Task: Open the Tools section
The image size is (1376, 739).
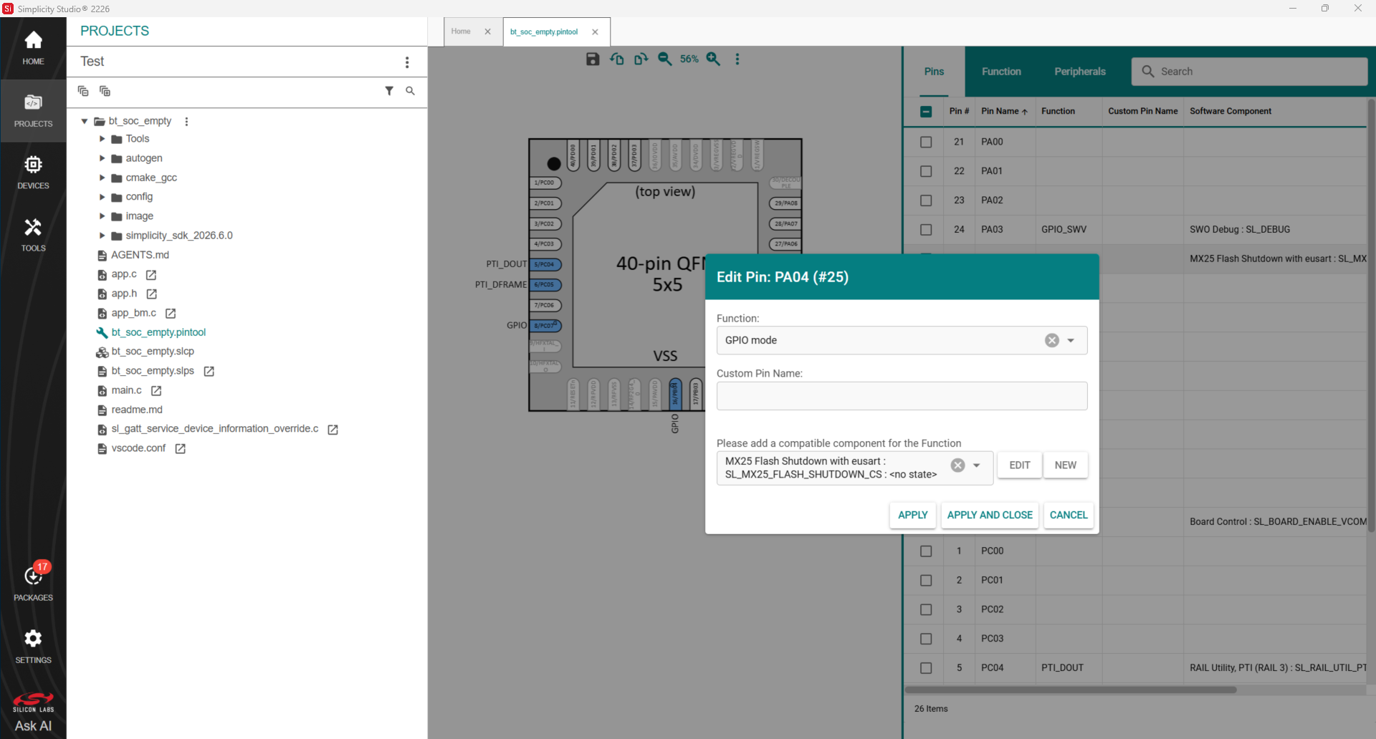Action: pyautogui.click(x=33, y=235)
